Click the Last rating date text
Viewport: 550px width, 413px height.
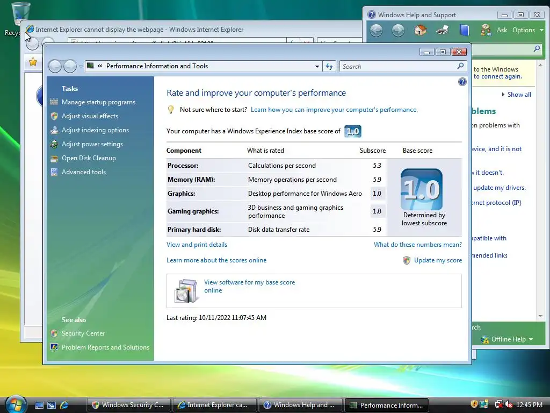point(216,317)
